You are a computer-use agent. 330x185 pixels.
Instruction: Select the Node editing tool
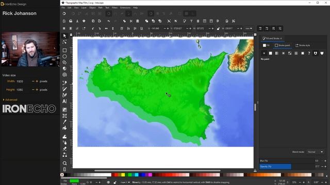click(64, 42)
